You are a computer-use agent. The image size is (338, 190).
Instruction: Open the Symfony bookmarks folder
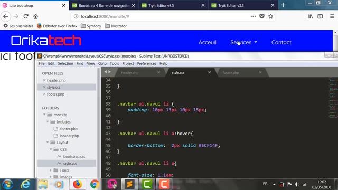click(x=91, y=26)
